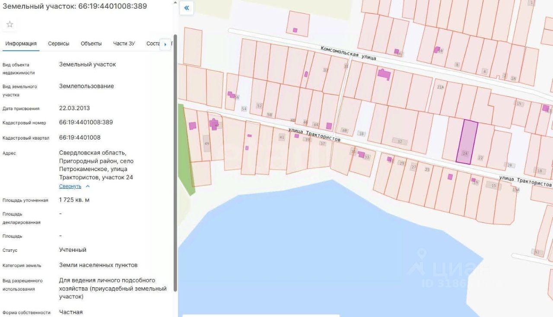Image resolution: width=553 pixels, height=317 pixels.
Task: Click parcel number 49 on map
Action: 207,143
